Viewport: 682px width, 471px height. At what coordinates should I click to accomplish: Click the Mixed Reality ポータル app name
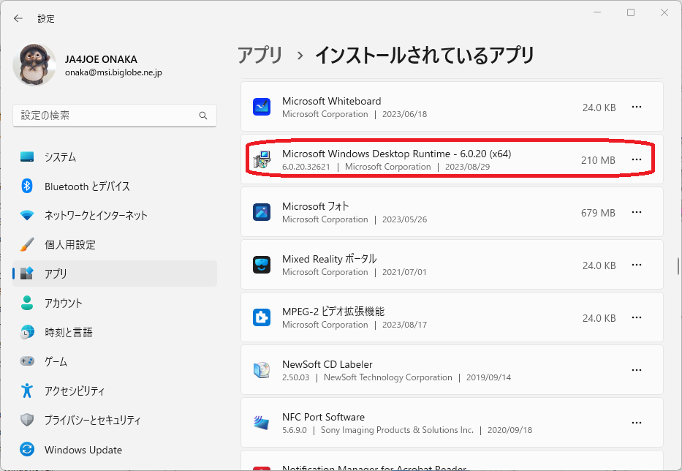point(329,259)
